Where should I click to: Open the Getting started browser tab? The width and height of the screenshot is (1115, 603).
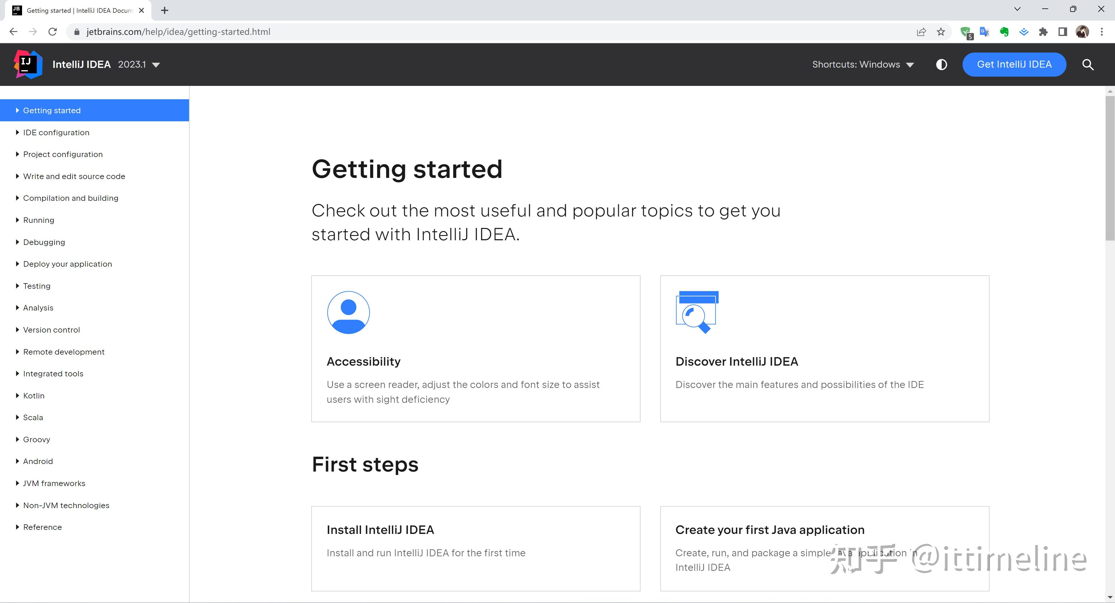click(x=78, y=10)
